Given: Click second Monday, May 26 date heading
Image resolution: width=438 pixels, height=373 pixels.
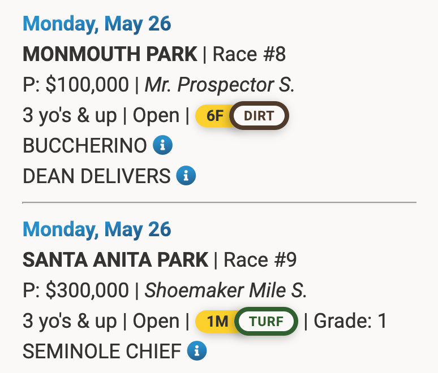Looking at the screenshot, I should (x=97, y=230).
